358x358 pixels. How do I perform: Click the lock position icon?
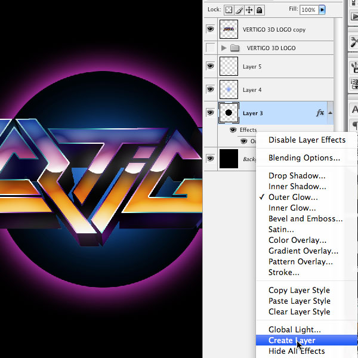(x=249, y=10)
